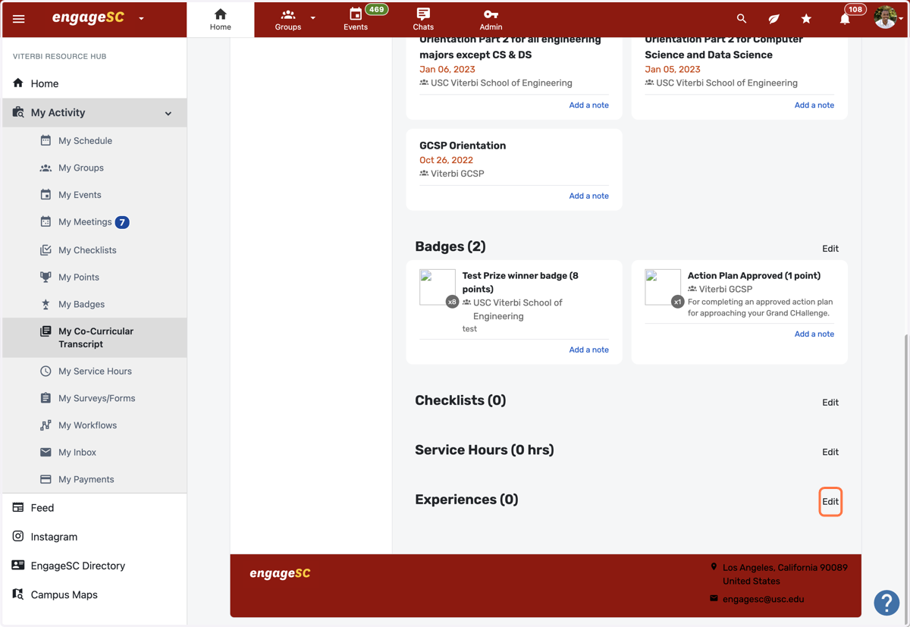Open the Chats tab

coord(423,20)
